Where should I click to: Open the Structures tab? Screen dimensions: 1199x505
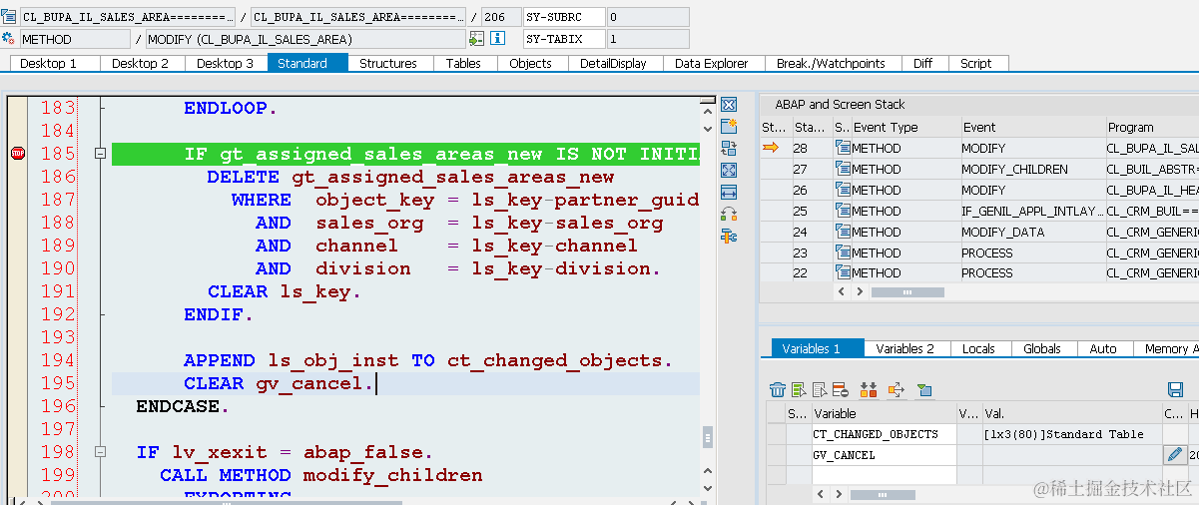tap(388, 63)
